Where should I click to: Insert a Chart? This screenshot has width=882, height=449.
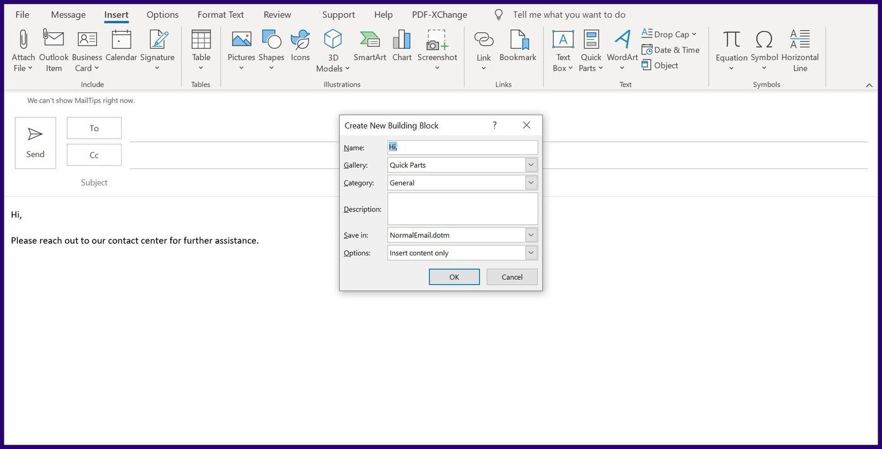click(x=402, y=46)
